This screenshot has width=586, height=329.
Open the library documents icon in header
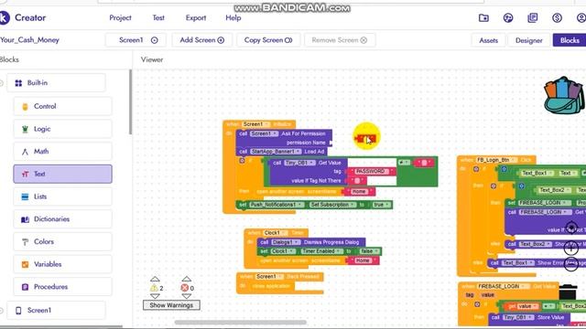pyautogui.click(x=533, y=18)
